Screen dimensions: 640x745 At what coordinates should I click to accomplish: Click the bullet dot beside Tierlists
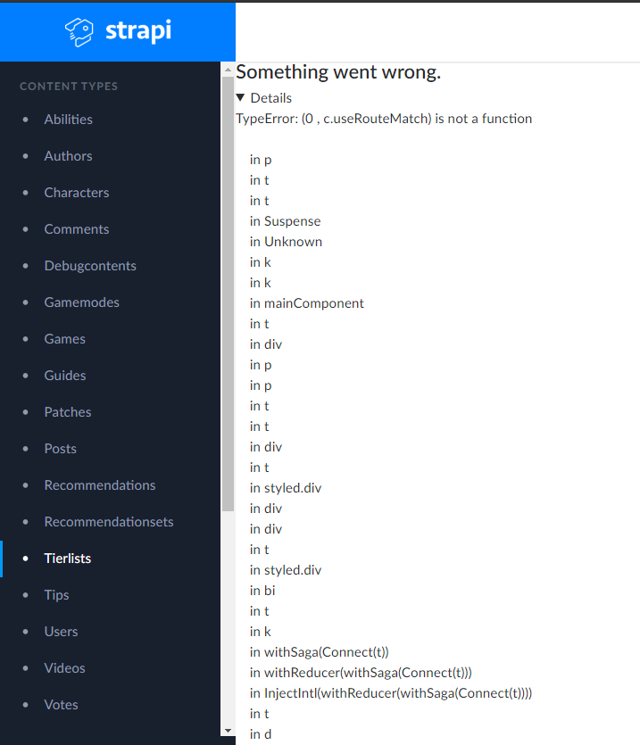25,558
